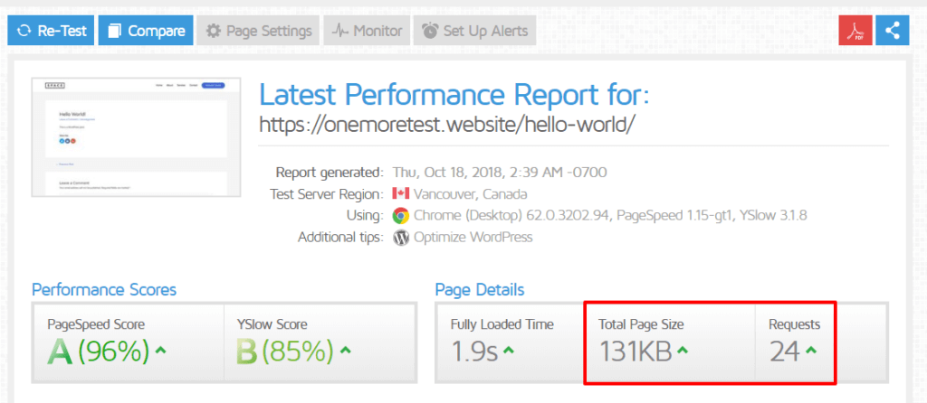Open the page screenshot thumbnail
Image resolution: width=927 pixels, height=403 pixels.
136,136
